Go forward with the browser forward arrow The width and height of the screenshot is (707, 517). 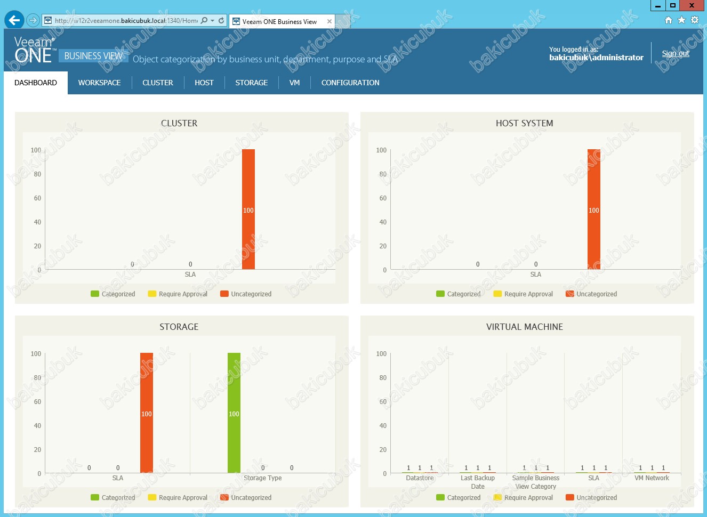33,20
